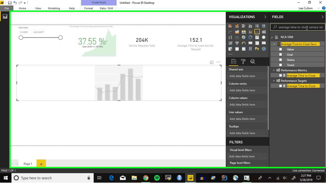The image size is (326, 183).
Task: Collapse the Performance Targets folder
Action: (274, 81)
